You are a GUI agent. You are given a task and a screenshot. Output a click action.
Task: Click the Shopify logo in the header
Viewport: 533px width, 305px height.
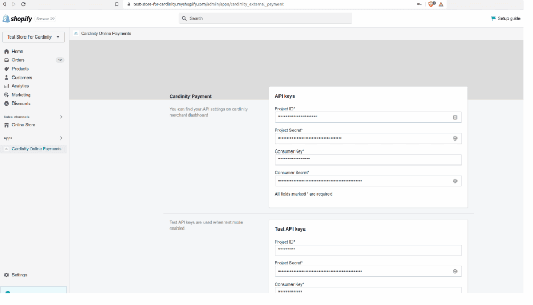[17, 19]
